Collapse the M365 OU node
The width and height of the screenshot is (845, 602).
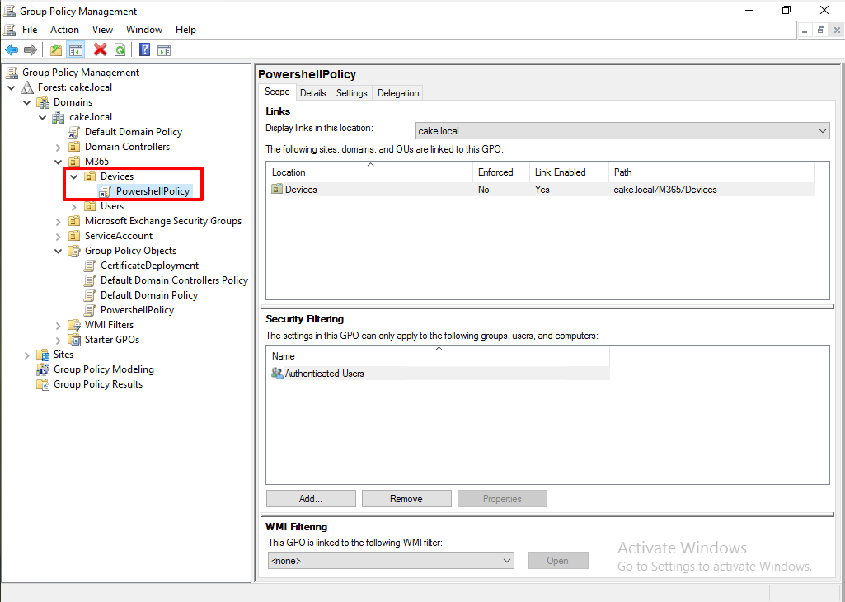coord(59,162)
